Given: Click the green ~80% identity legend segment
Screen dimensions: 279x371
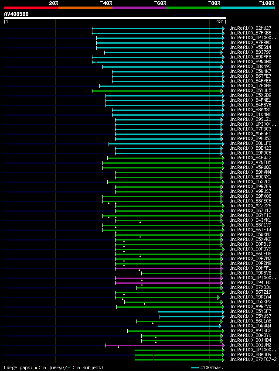Looking at the screenshot, I should click(x=194, y=8).
